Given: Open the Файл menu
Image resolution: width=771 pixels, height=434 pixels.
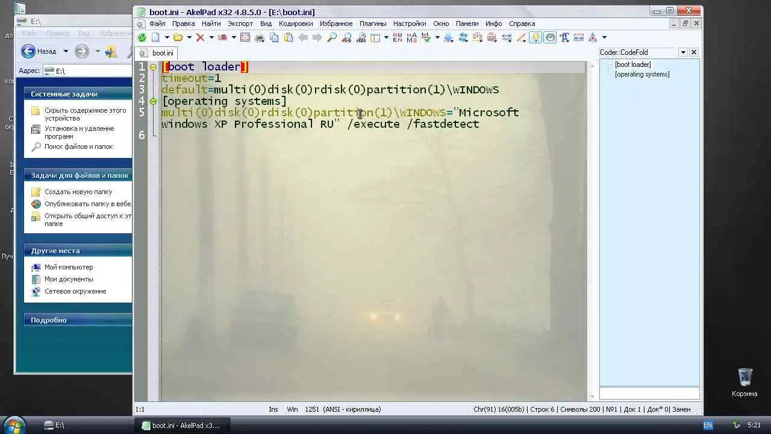Looking at the screenshot, I should pos(157,24).
